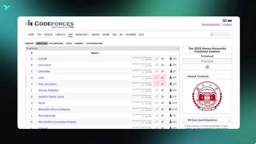The height and width of the screenshot is (144, 256).
Task: Go to HOME in the main menu
Action: pos(31,35)
